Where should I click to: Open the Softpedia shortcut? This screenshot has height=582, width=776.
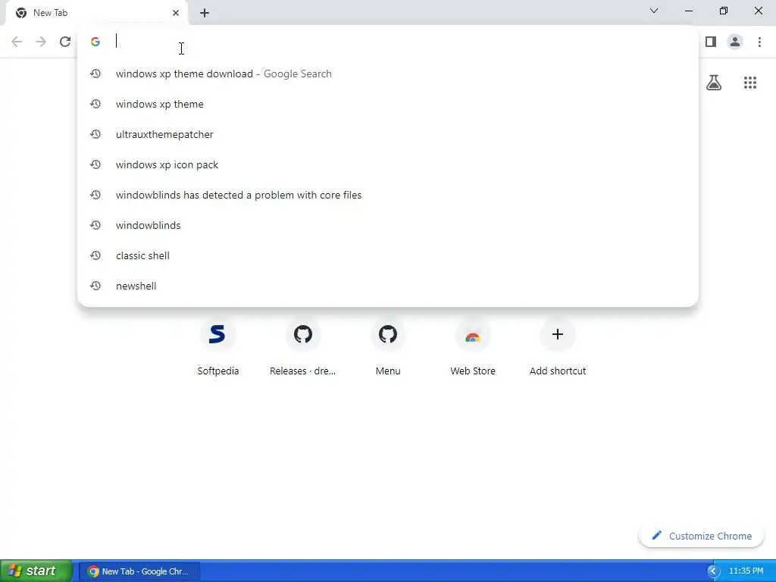pos(217,347)
